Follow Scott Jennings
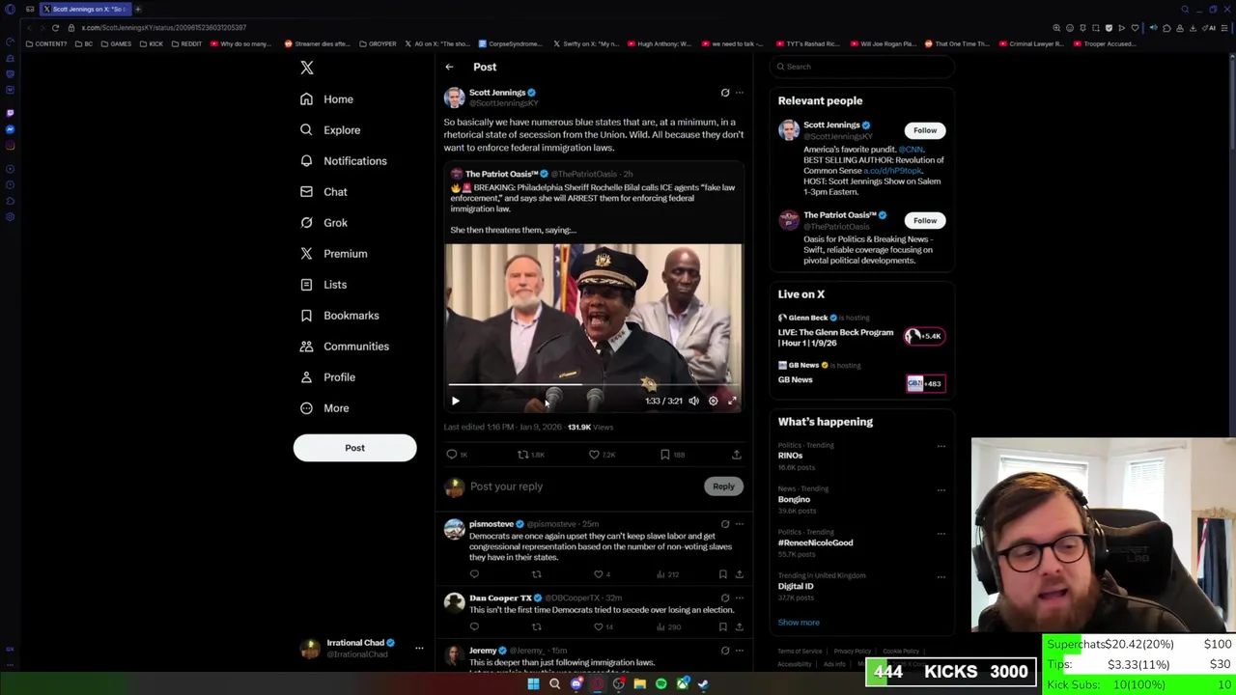Image resolution: width=1236 pixels, height=695 pixels. click(x=925, y=130)
